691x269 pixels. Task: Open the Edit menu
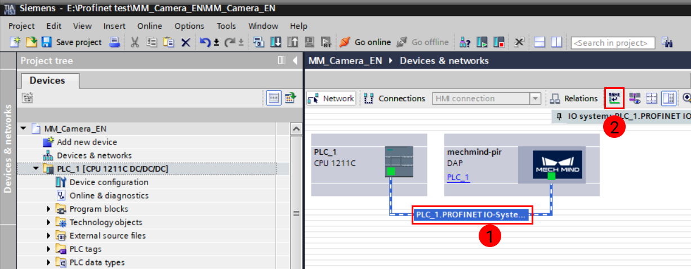[54, 26]
